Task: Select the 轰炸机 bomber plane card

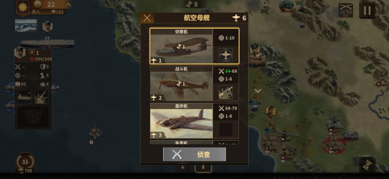Action: (x=194, y=121)
